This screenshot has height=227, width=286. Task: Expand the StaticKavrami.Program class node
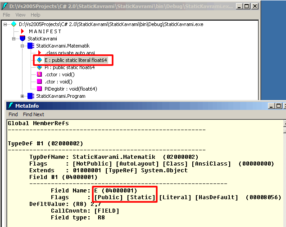tap(23, 96)
